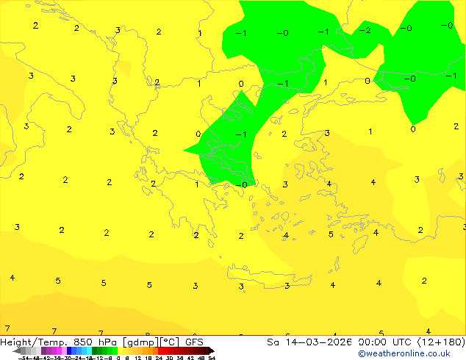Click the '12' legend scale label

click(137, 358)
